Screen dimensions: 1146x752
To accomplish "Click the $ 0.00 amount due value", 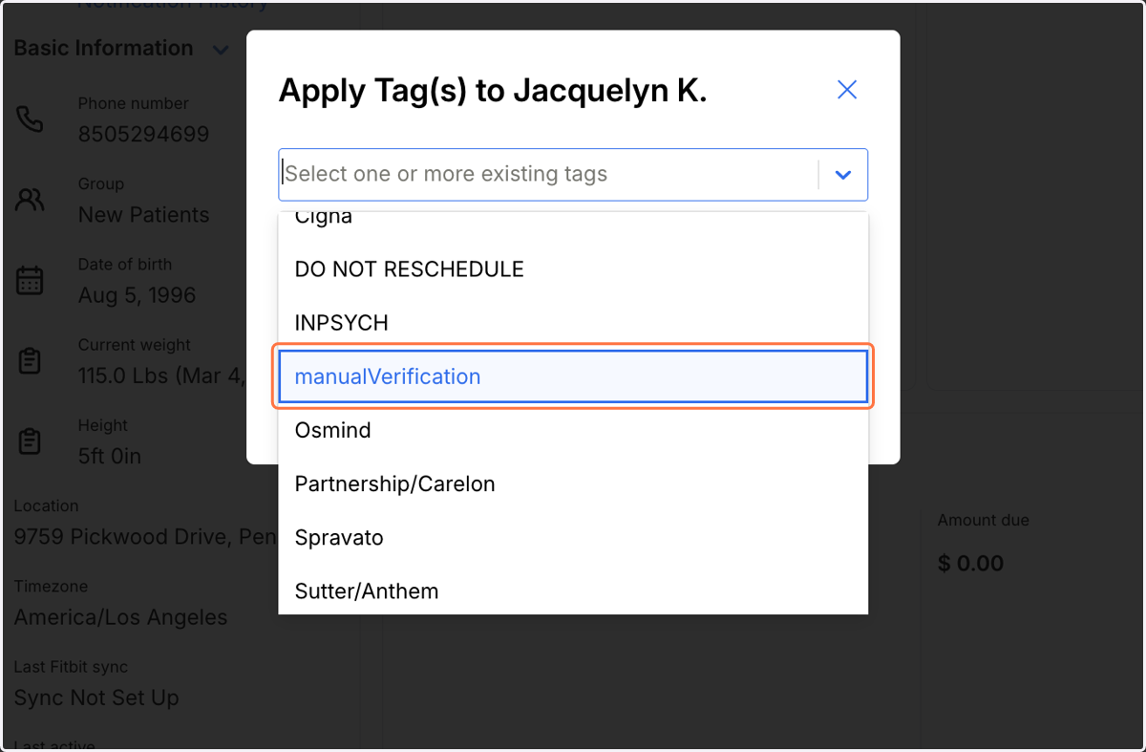I will [x=970, y=563].
